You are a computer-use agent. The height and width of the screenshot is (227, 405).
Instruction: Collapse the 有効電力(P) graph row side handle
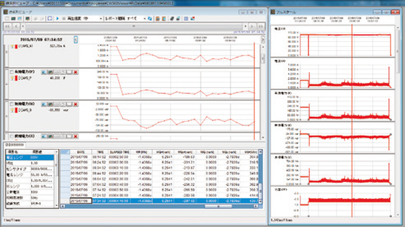click(x=6, y=84)
